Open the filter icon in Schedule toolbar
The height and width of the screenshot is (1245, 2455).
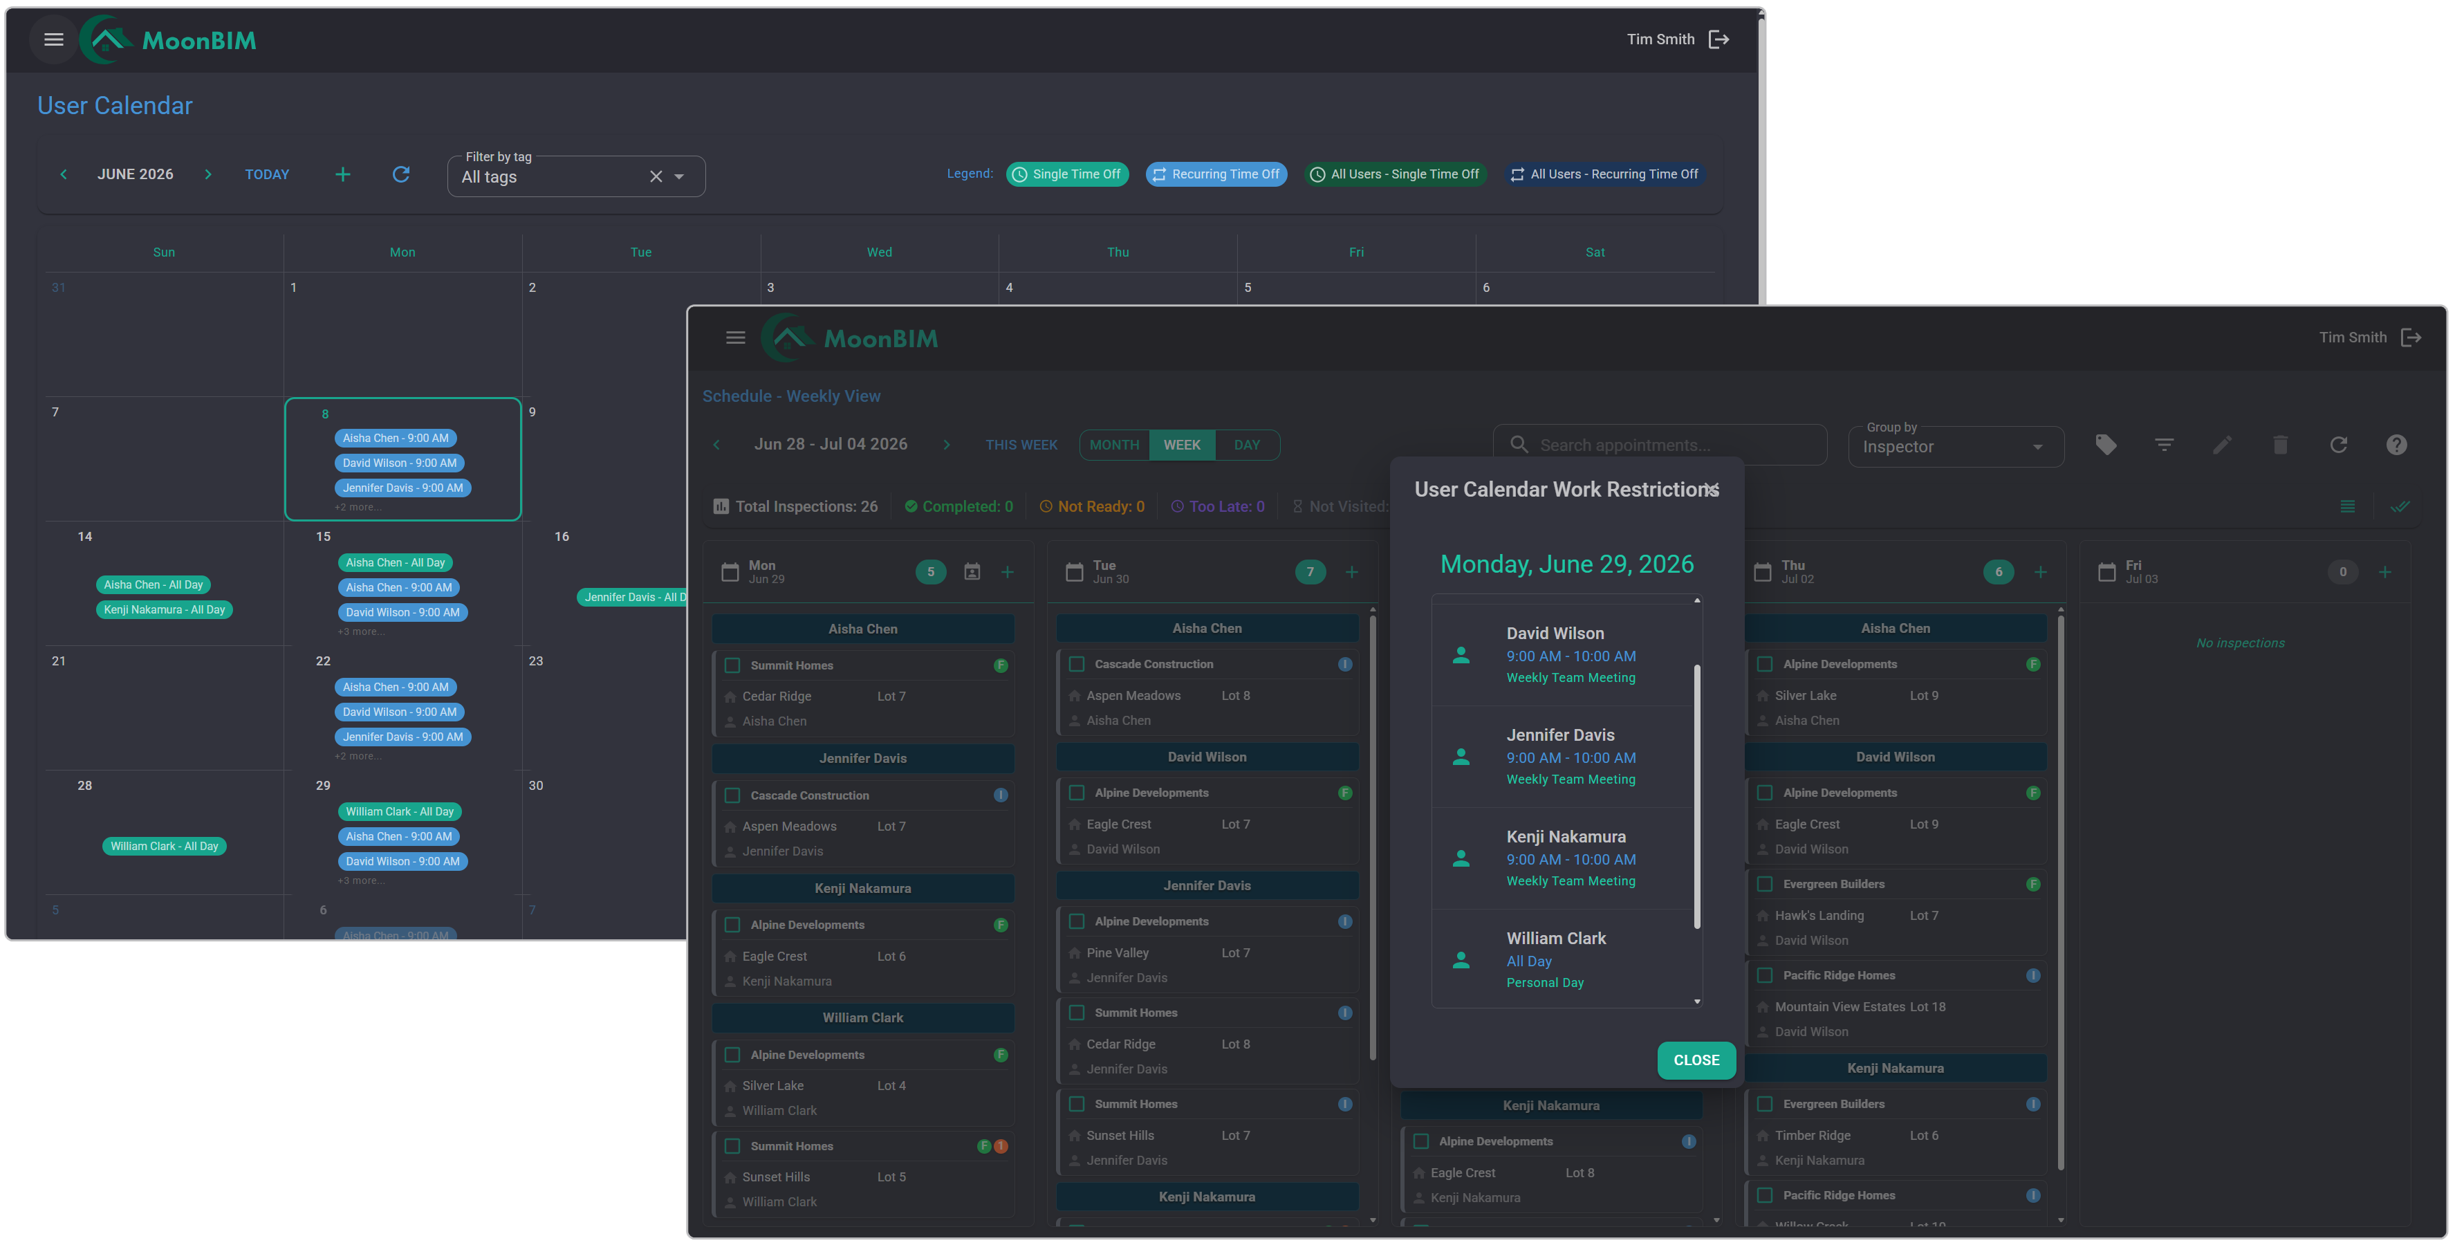(2165, 445)
